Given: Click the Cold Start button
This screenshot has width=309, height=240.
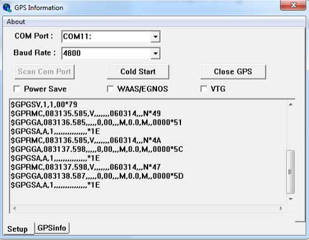Looking at the screenshot, I should (138, 72).
